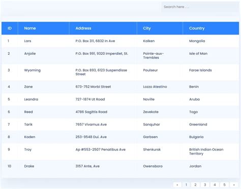Select the name Wyoming
This screenshot has height=189, width=241.
click(x=33, y=70)
